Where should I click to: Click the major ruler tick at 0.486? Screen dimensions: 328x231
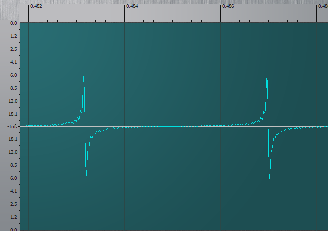[x=220, y=13]
